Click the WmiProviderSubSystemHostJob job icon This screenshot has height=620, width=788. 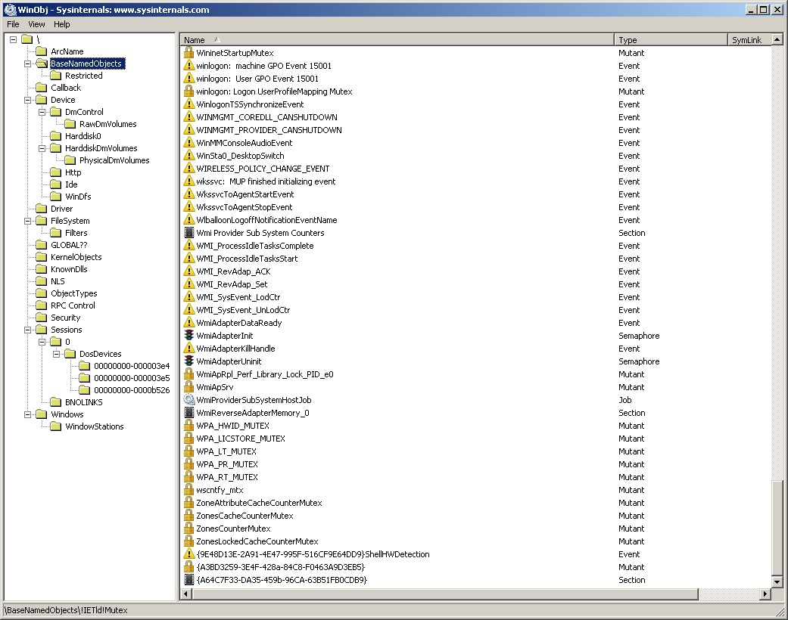click(x=189, y=400)
